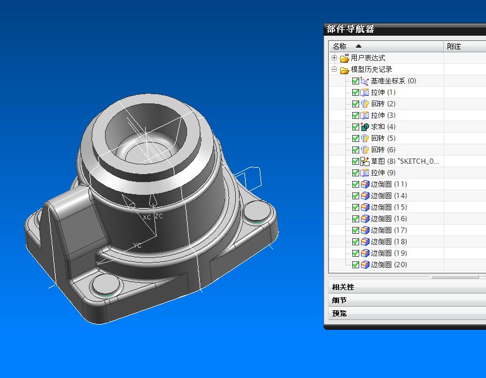This screenshot has height=378, width=486.
Task: Click the 边倒圆 (16) edge blend icon
Action: pos(364,219)
